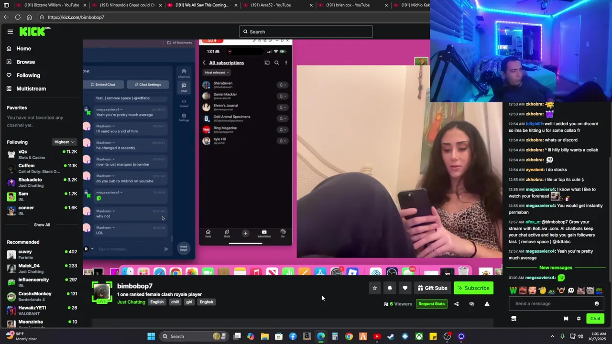Screen dimensions: 612x344
Task: Reload the page with refresh icon
Action: 18,17
